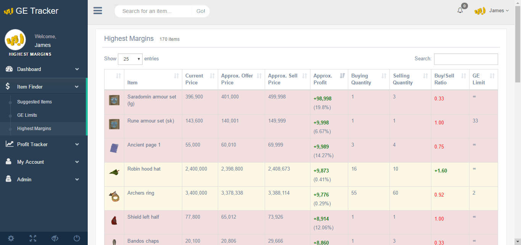This screenshot has height=245, width=521.
Task: Open the Suggested Items page
Action: pos(34,102)
